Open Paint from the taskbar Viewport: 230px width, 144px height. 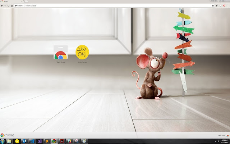(x=84, y=141)
